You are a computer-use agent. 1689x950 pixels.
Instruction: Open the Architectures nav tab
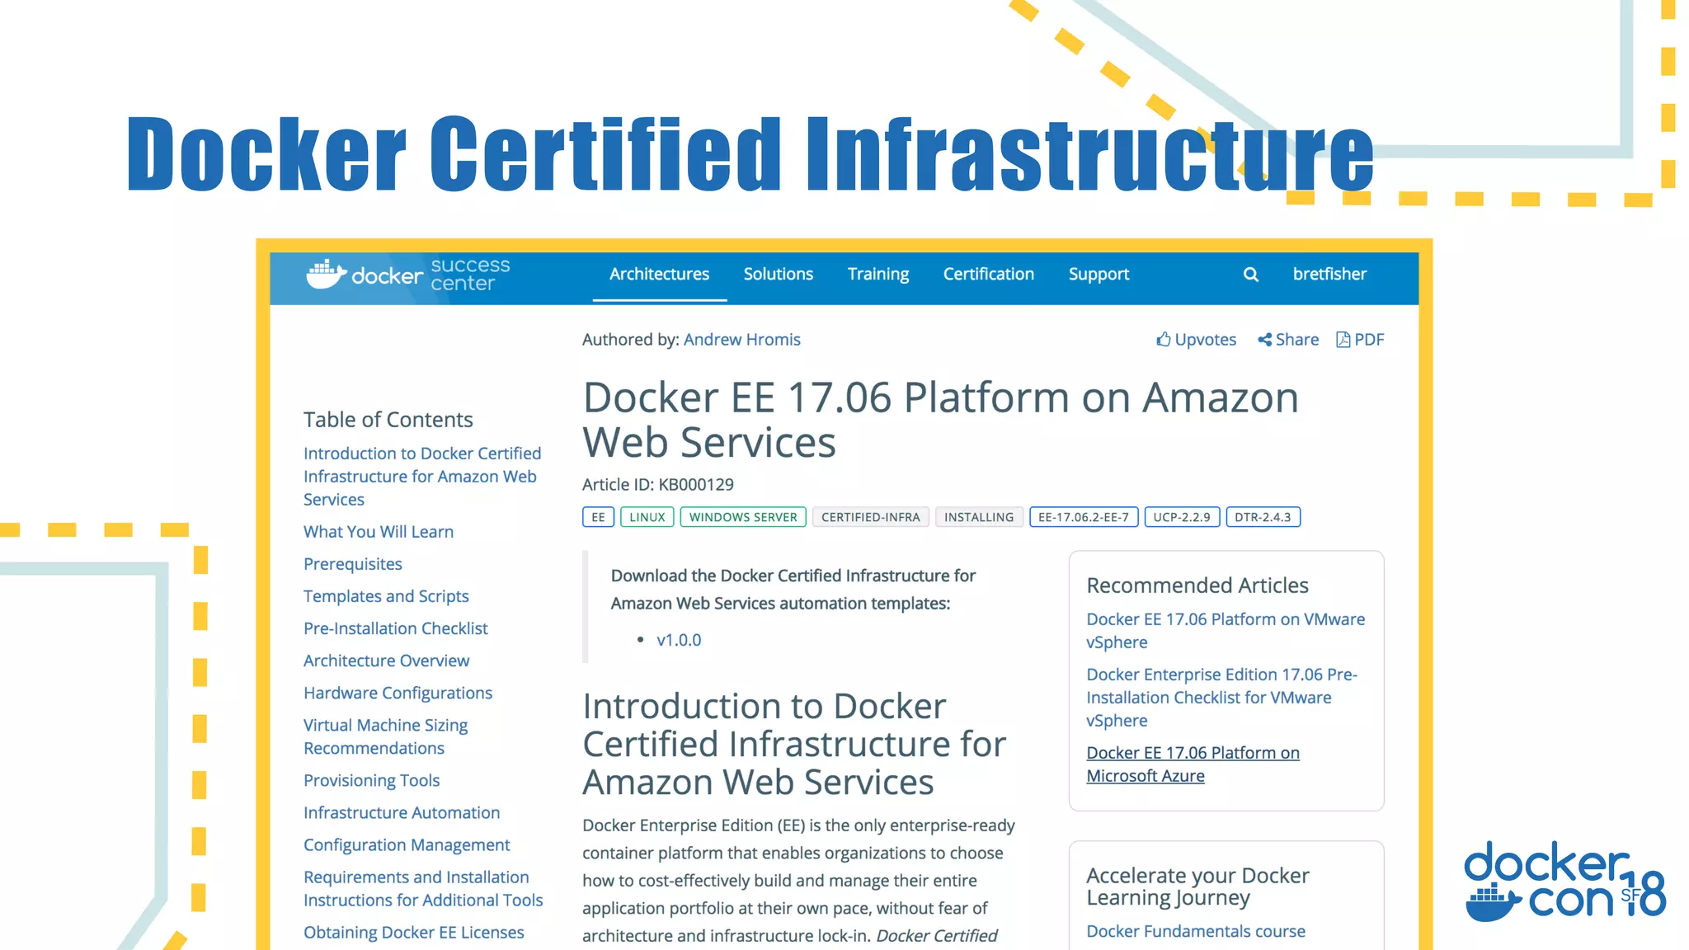tap(659, 274)
